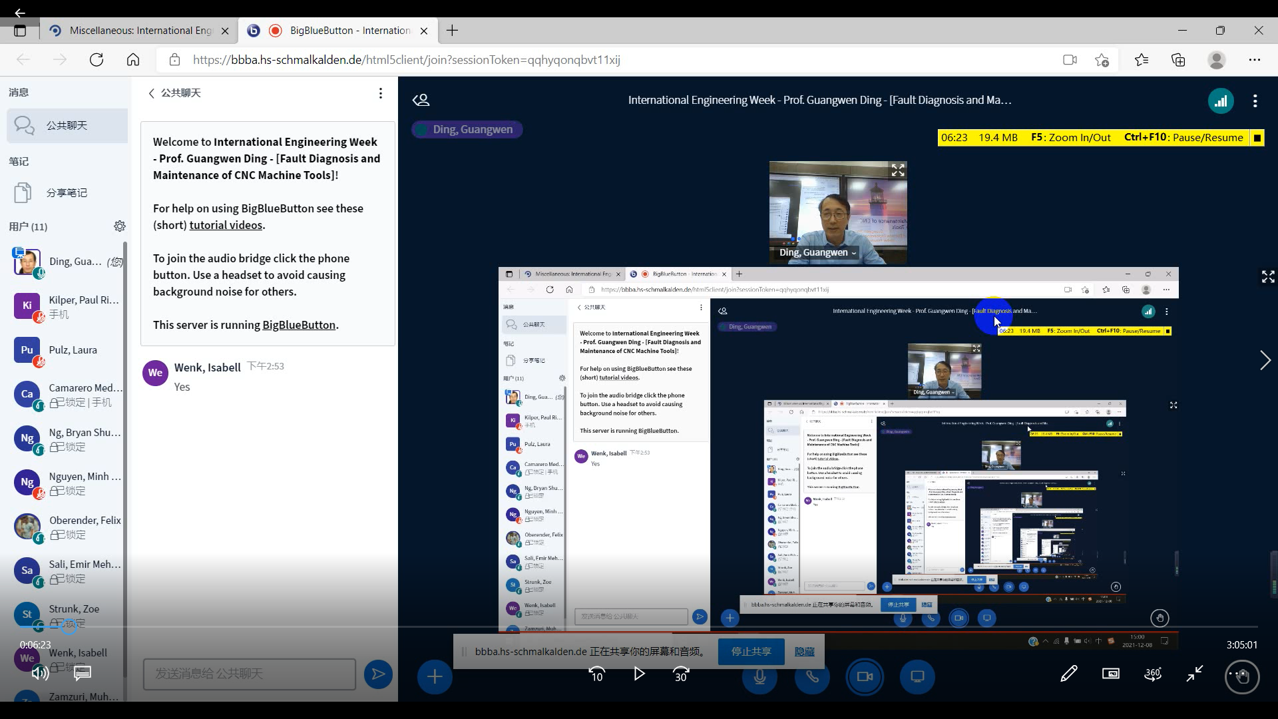The image size is (1278, 719).
Task: Click the blue plus actions button
Action: coord(435,676)
